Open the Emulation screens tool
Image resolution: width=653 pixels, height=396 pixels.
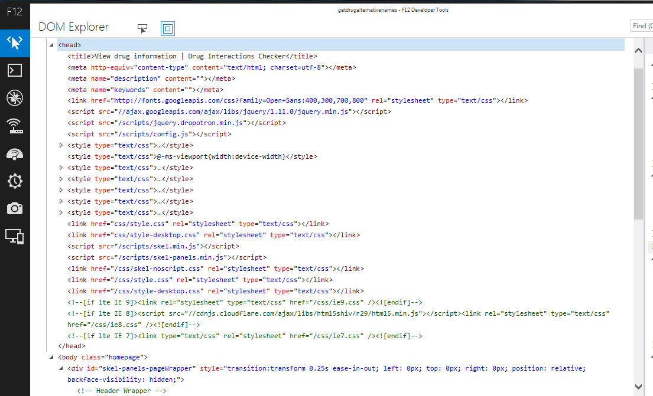click(15, 236)
